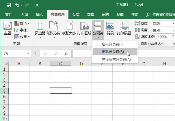
Task: Open the undo history dropdown arrow
Action: 22,5
